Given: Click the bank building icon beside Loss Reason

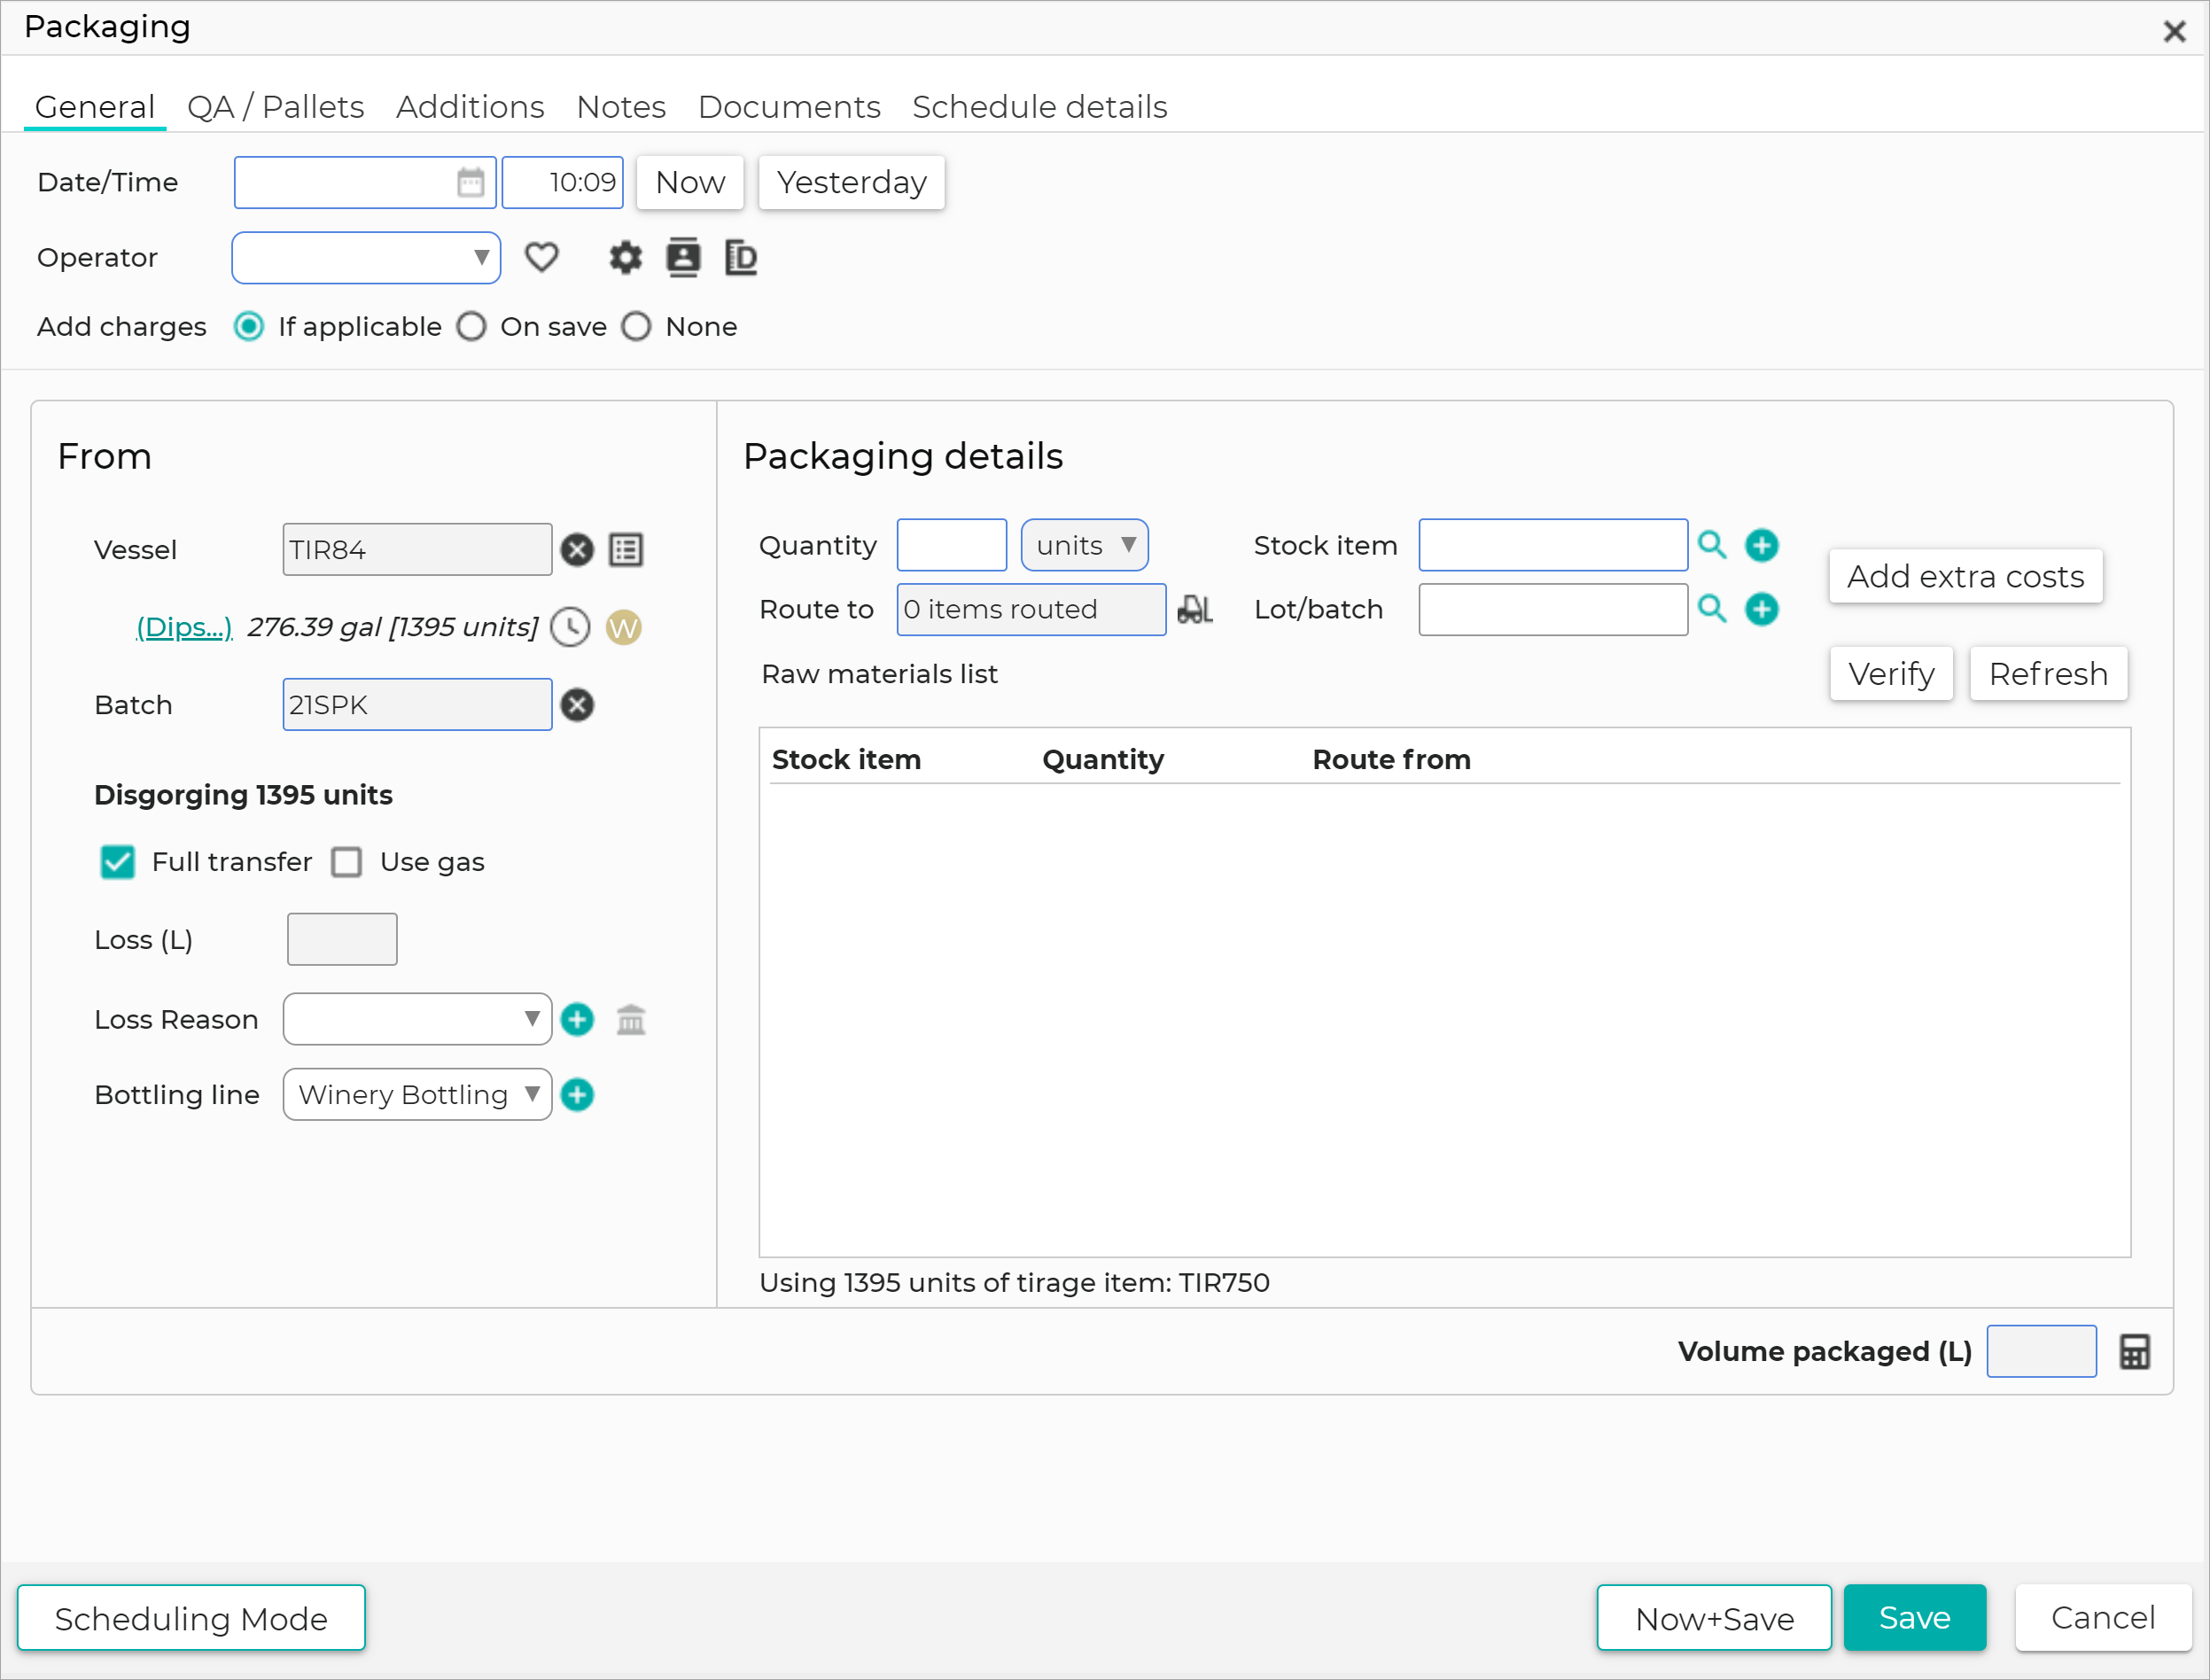Looking at the screenshot, I should [x=631, y=1019].
